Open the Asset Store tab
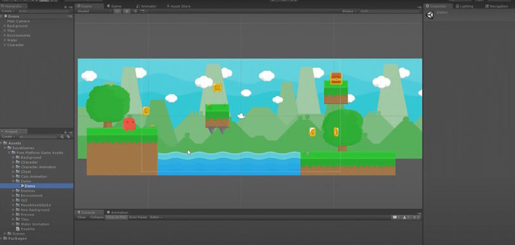Viewport: 515px width, 245px height. coord(178,6)
